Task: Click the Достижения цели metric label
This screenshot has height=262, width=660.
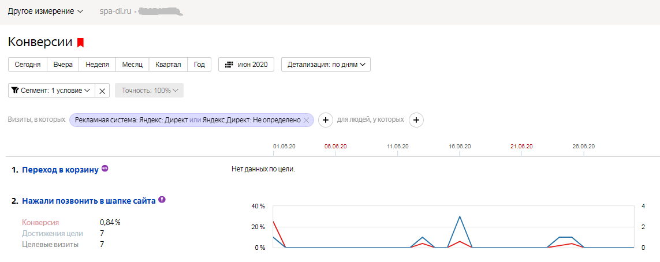Action: tap(52, 233)
